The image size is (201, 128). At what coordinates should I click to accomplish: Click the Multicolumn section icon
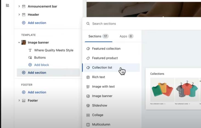pos(88,124)
